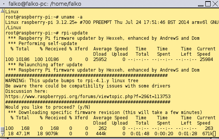Click the time total value '0:01:48'

pyautogui.click(x=140, y=134)
